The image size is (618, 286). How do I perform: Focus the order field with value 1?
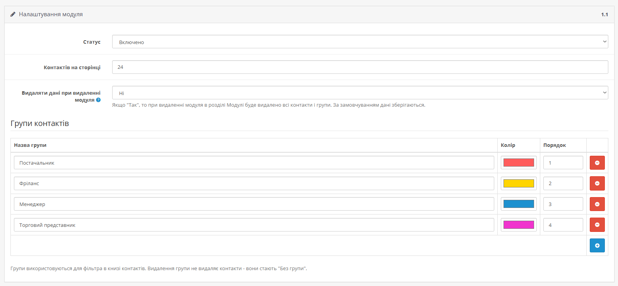[x=563, y=163]
